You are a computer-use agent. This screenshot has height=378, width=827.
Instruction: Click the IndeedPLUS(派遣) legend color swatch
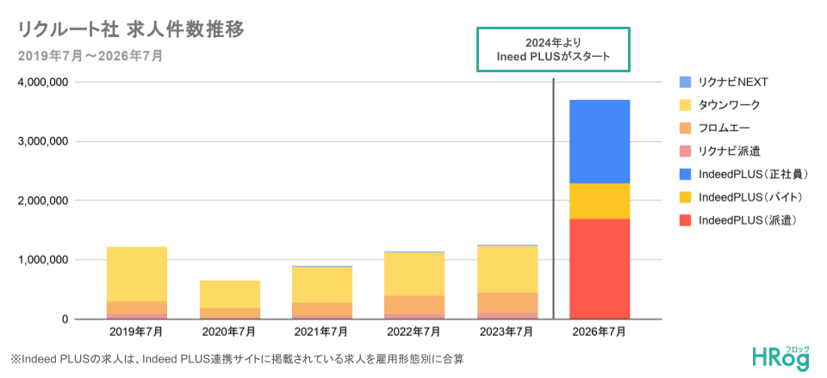(x=685, y=220)
